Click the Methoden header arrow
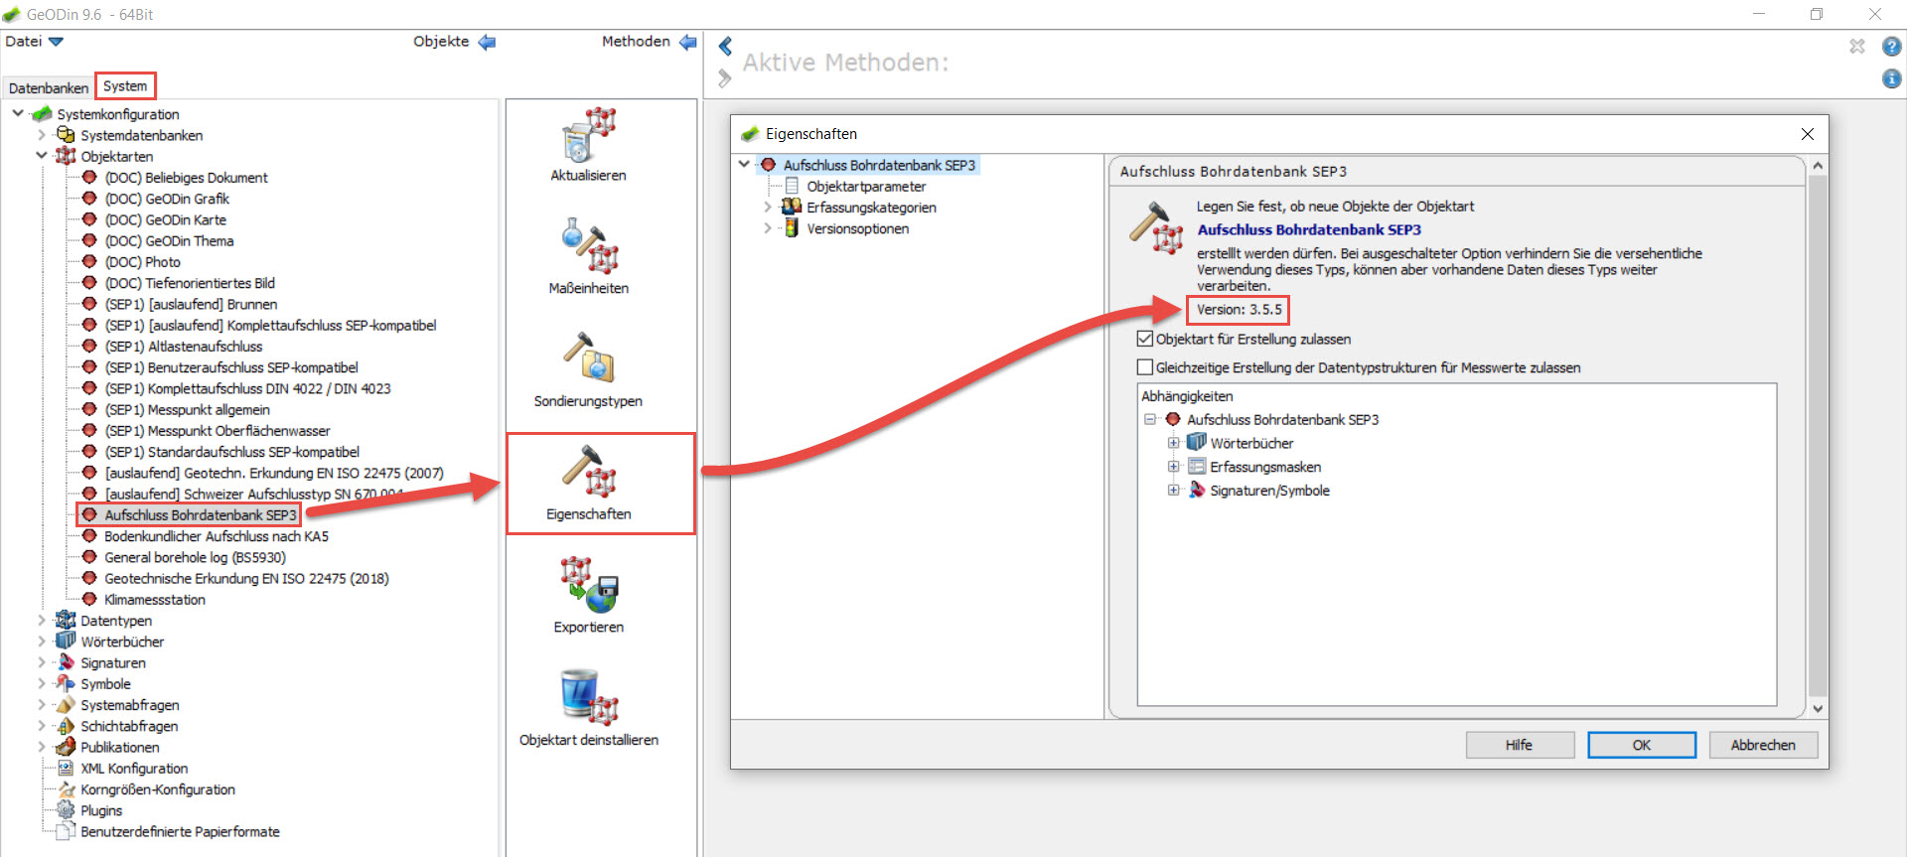 click(687, 42)
